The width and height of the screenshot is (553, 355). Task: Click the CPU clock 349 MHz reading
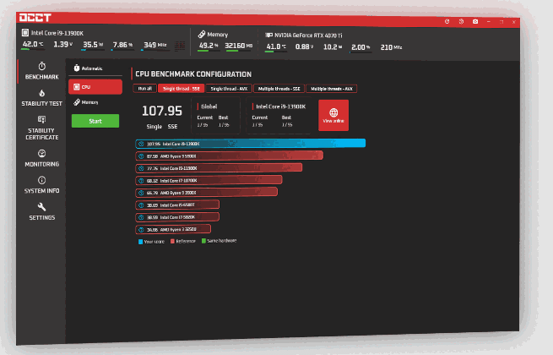point(155,45)
